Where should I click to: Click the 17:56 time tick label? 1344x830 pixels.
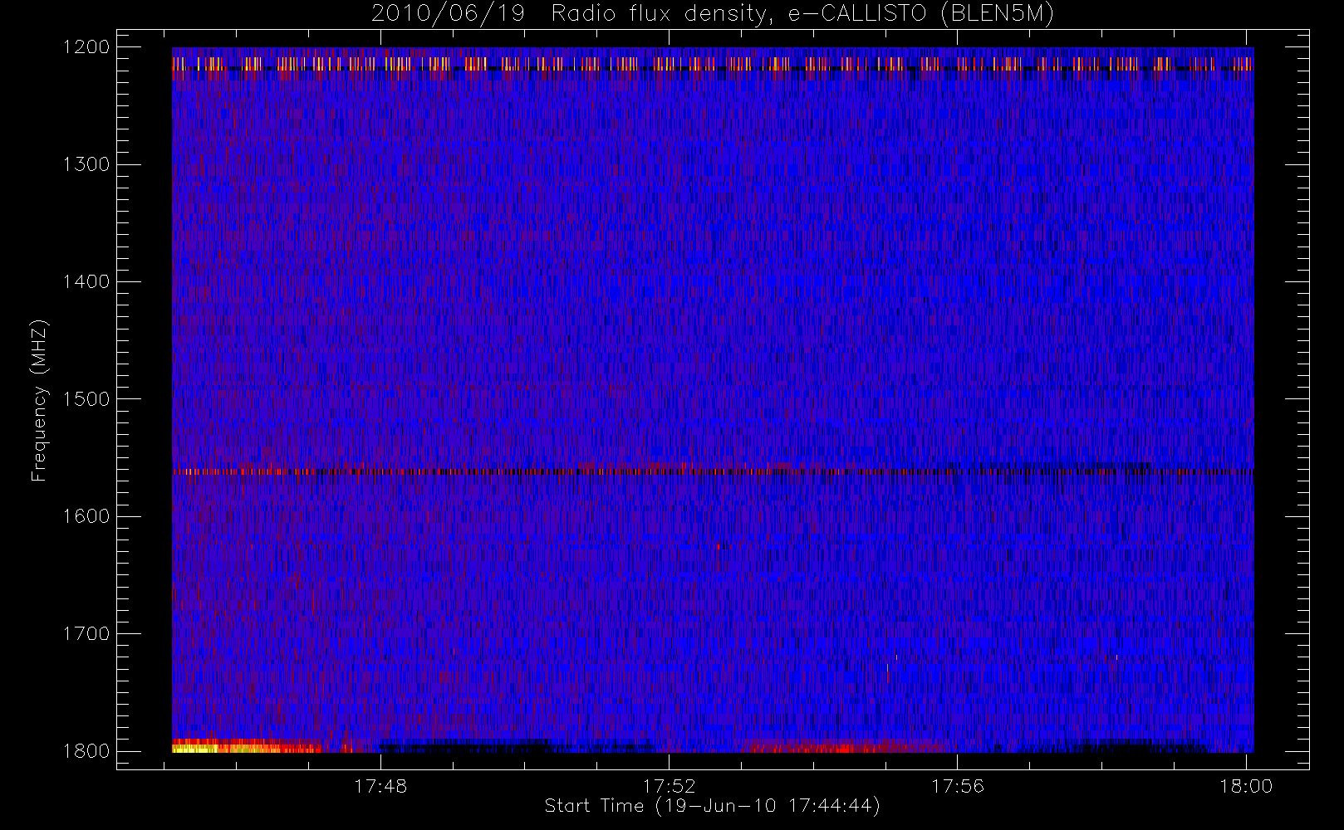pos(957,786)
